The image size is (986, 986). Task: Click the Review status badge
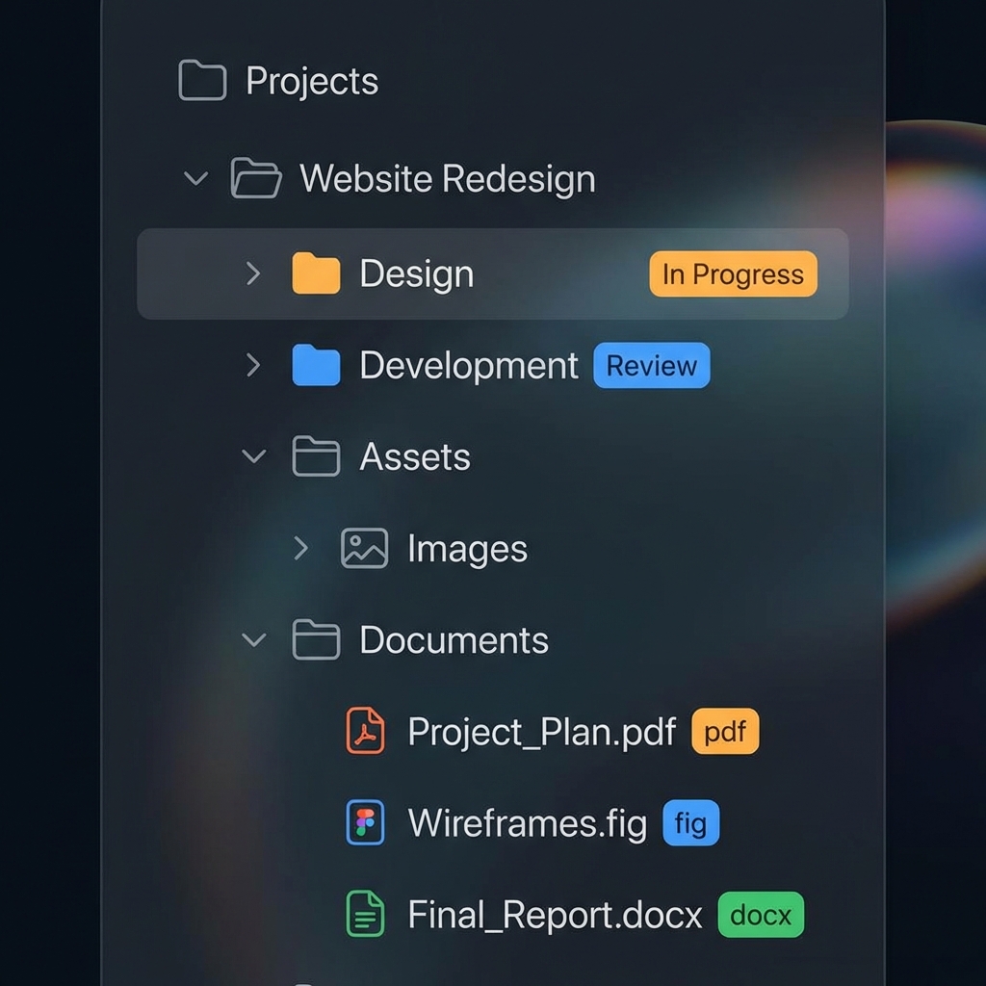tap(652, 365)
